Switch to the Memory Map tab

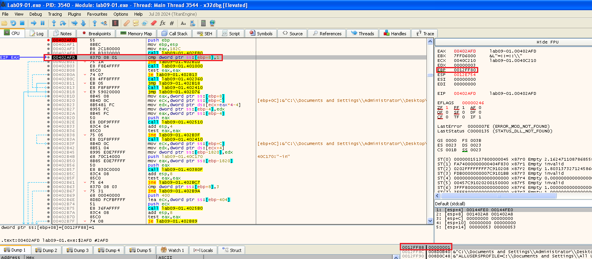click(x=136, y=34)
